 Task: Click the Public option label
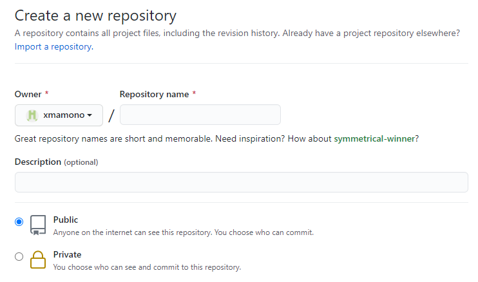[66, 220]
